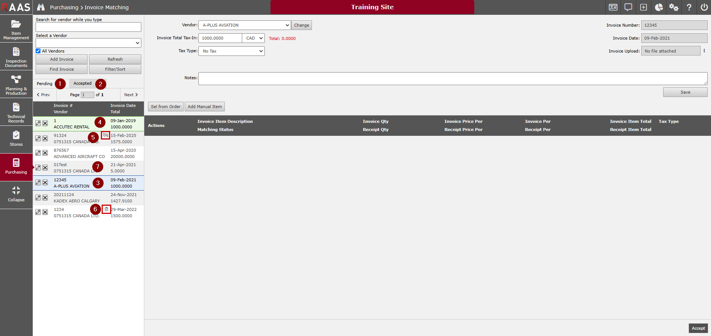Open the help question mark icon

point(689,7)
